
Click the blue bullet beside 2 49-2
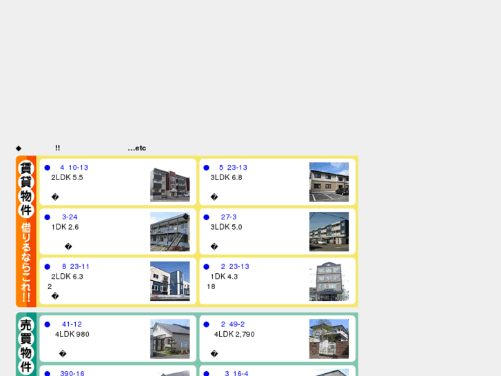click(x=207, y=324)
